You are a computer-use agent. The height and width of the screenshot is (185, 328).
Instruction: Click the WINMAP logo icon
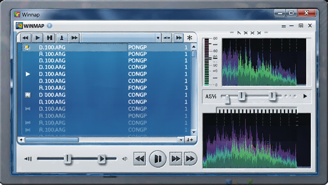19,26
